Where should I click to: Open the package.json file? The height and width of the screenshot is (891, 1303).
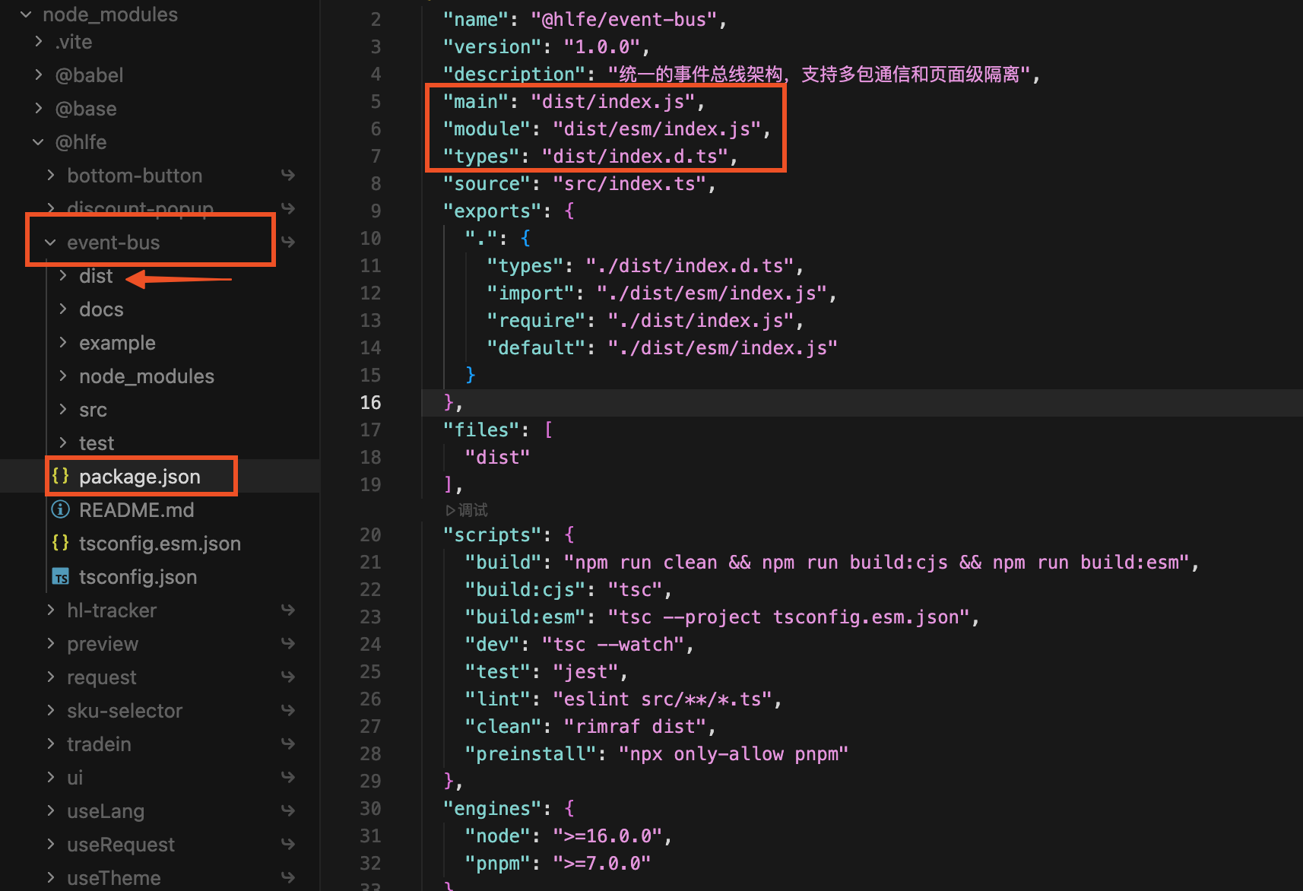click(x=140, y=477)
